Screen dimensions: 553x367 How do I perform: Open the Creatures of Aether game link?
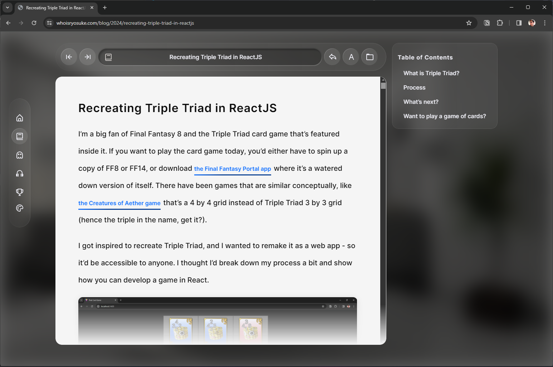point(119,203)
